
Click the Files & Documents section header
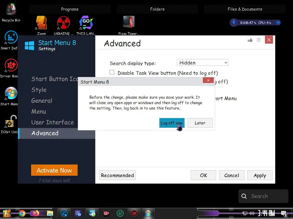(245, 9)
